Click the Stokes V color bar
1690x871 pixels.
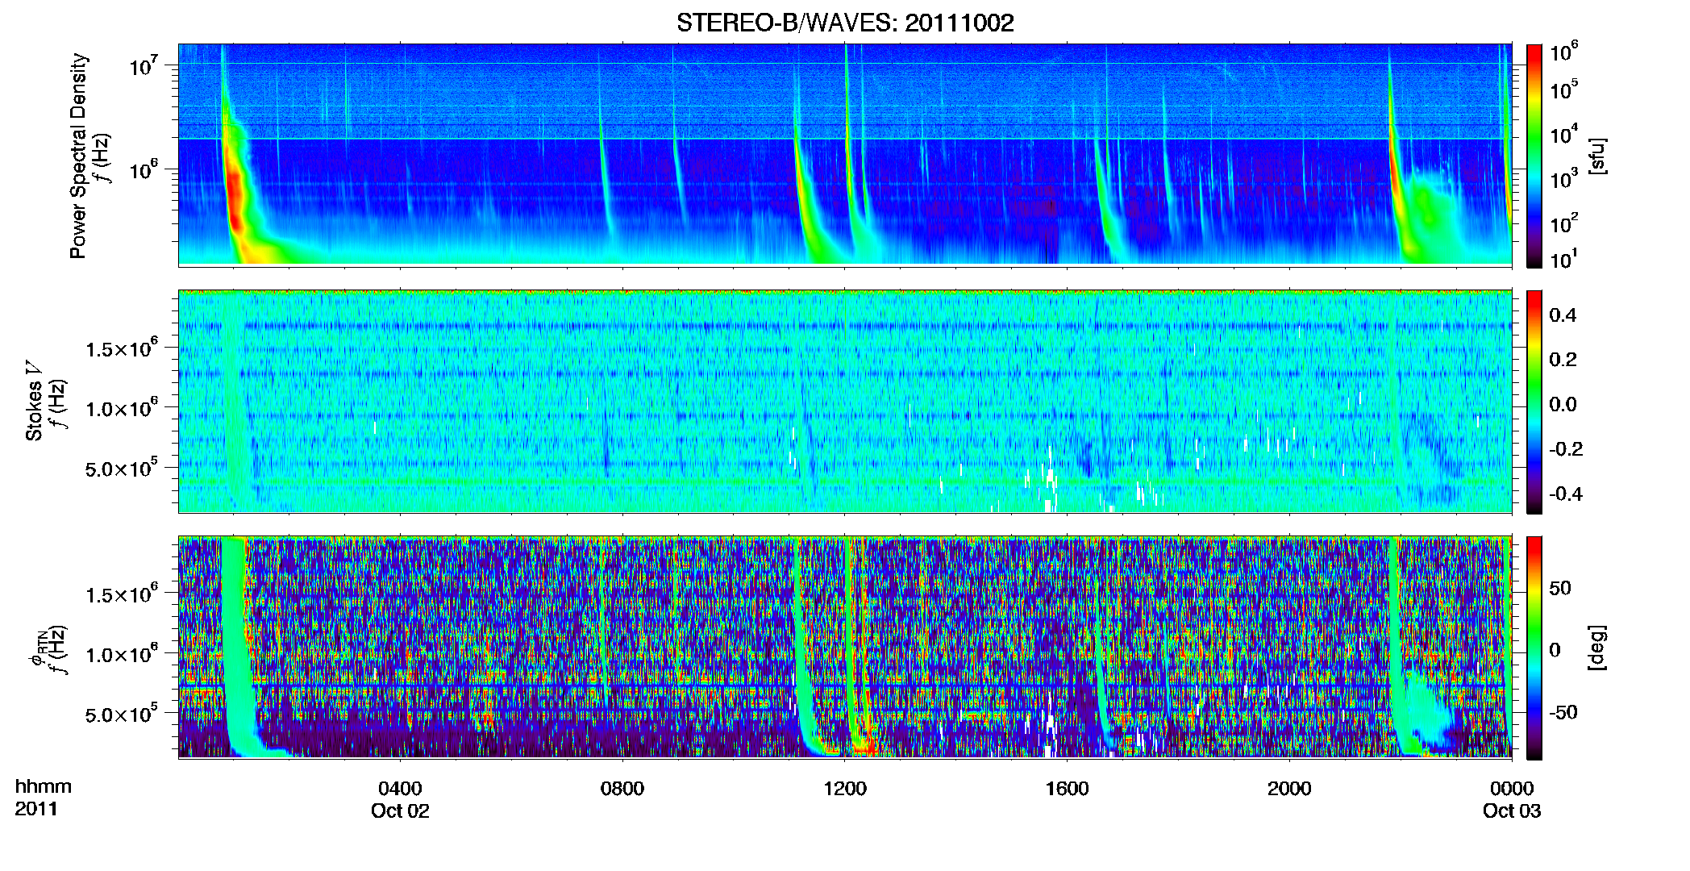(1534, 402)
